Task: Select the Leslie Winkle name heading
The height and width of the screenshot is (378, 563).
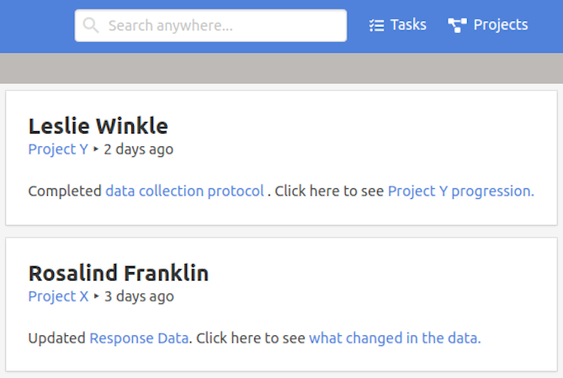Action: tap(98, 126)
